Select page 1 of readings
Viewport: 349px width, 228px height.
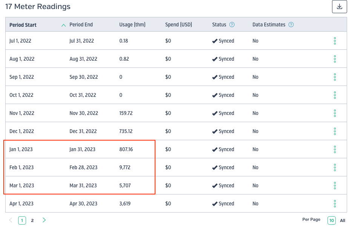[x=22, y=220]
